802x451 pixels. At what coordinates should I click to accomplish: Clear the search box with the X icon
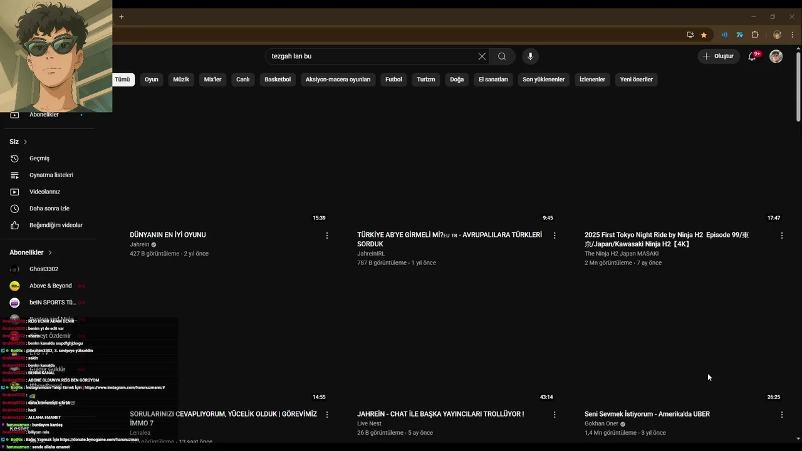[x=482, y=56]
